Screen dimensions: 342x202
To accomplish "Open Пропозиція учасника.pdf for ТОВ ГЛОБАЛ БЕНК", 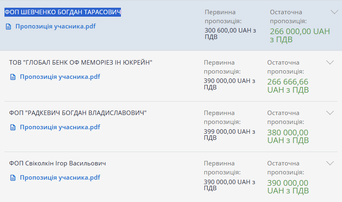I will (60, 77).
